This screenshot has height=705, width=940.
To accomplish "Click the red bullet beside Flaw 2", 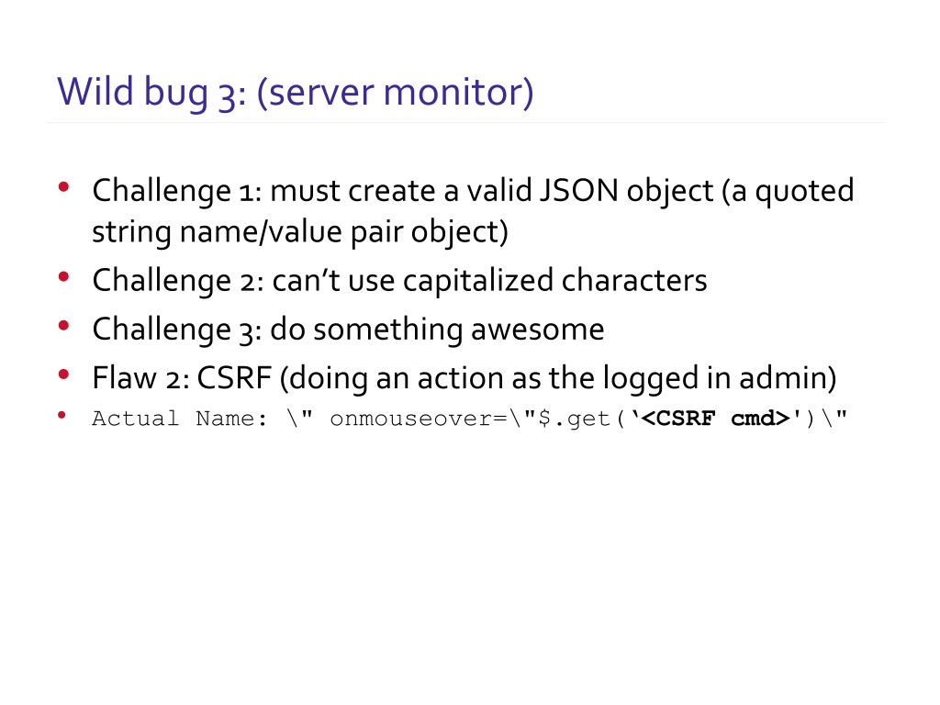I will coord(64,375).
